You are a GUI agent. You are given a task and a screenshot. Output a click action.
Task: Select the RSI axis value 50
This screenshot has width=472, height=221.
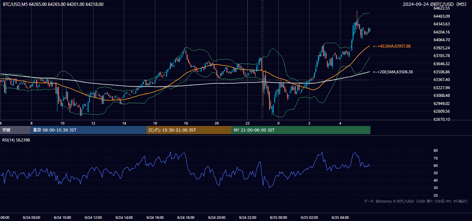pos(435,173)
